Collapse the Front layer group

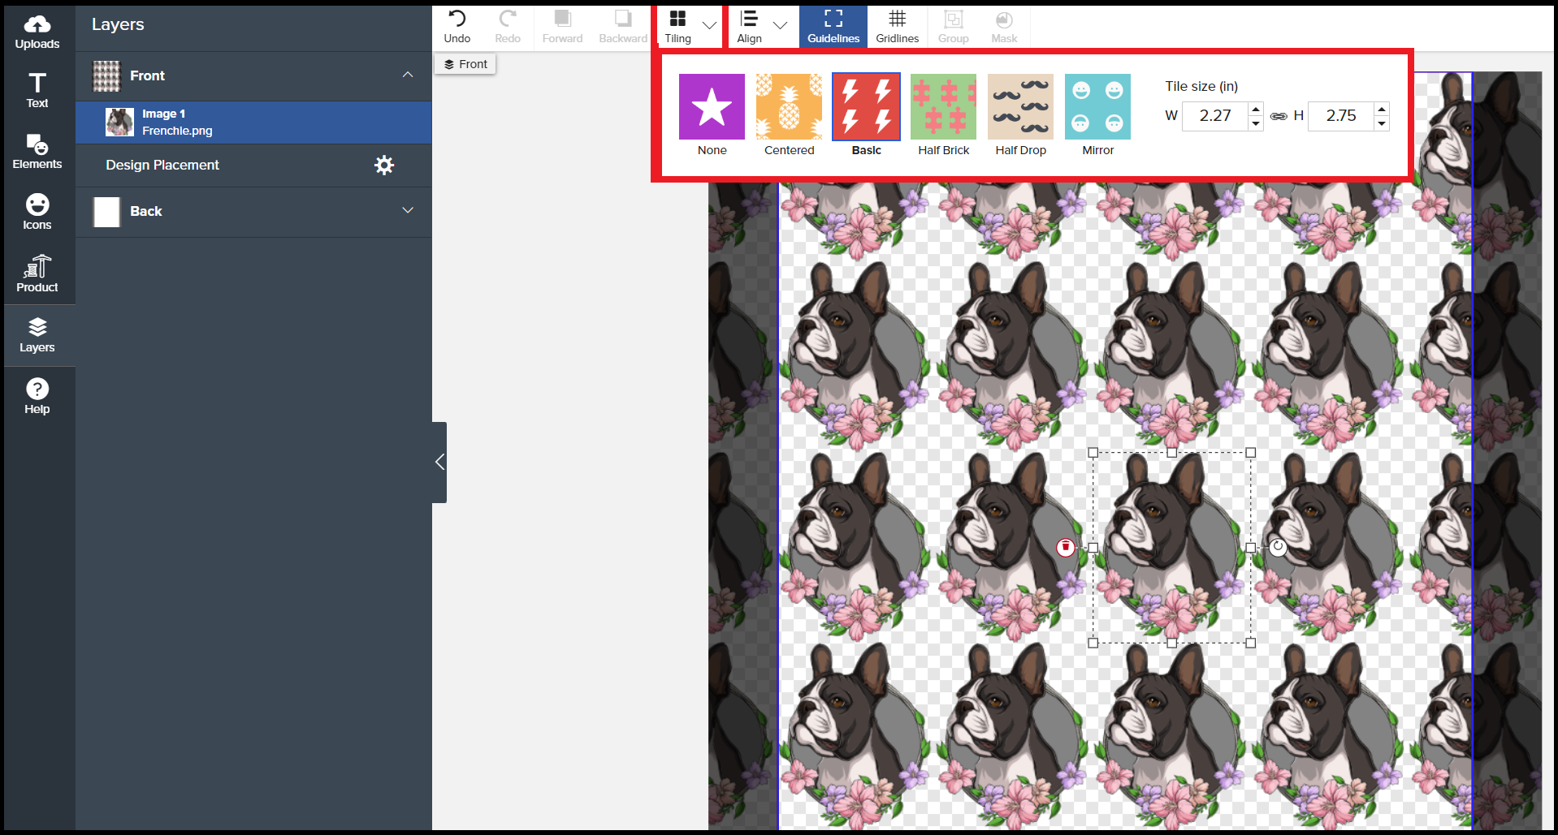[408, 75]
